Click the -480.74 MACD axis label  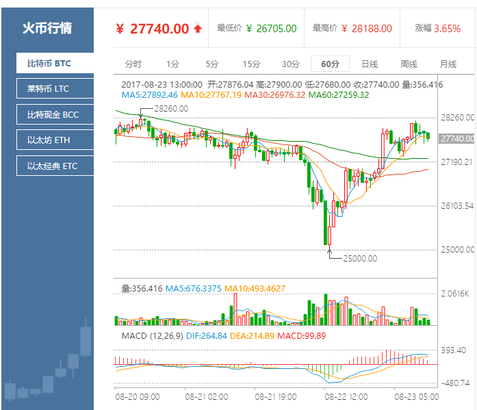[x=455, y=383]
